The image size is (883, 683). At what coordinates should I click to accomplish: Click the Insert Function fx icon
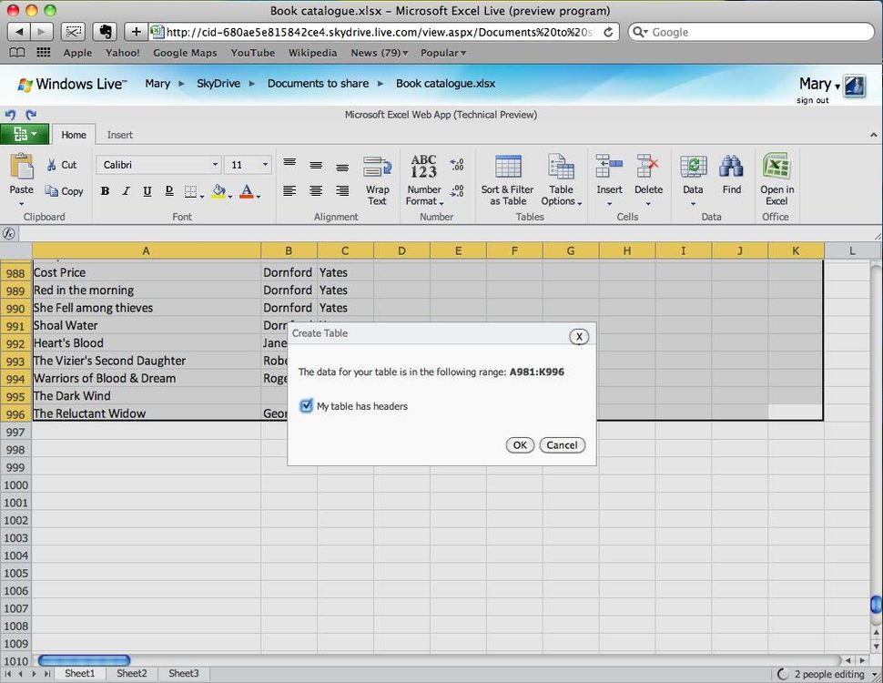click(9, 234)
